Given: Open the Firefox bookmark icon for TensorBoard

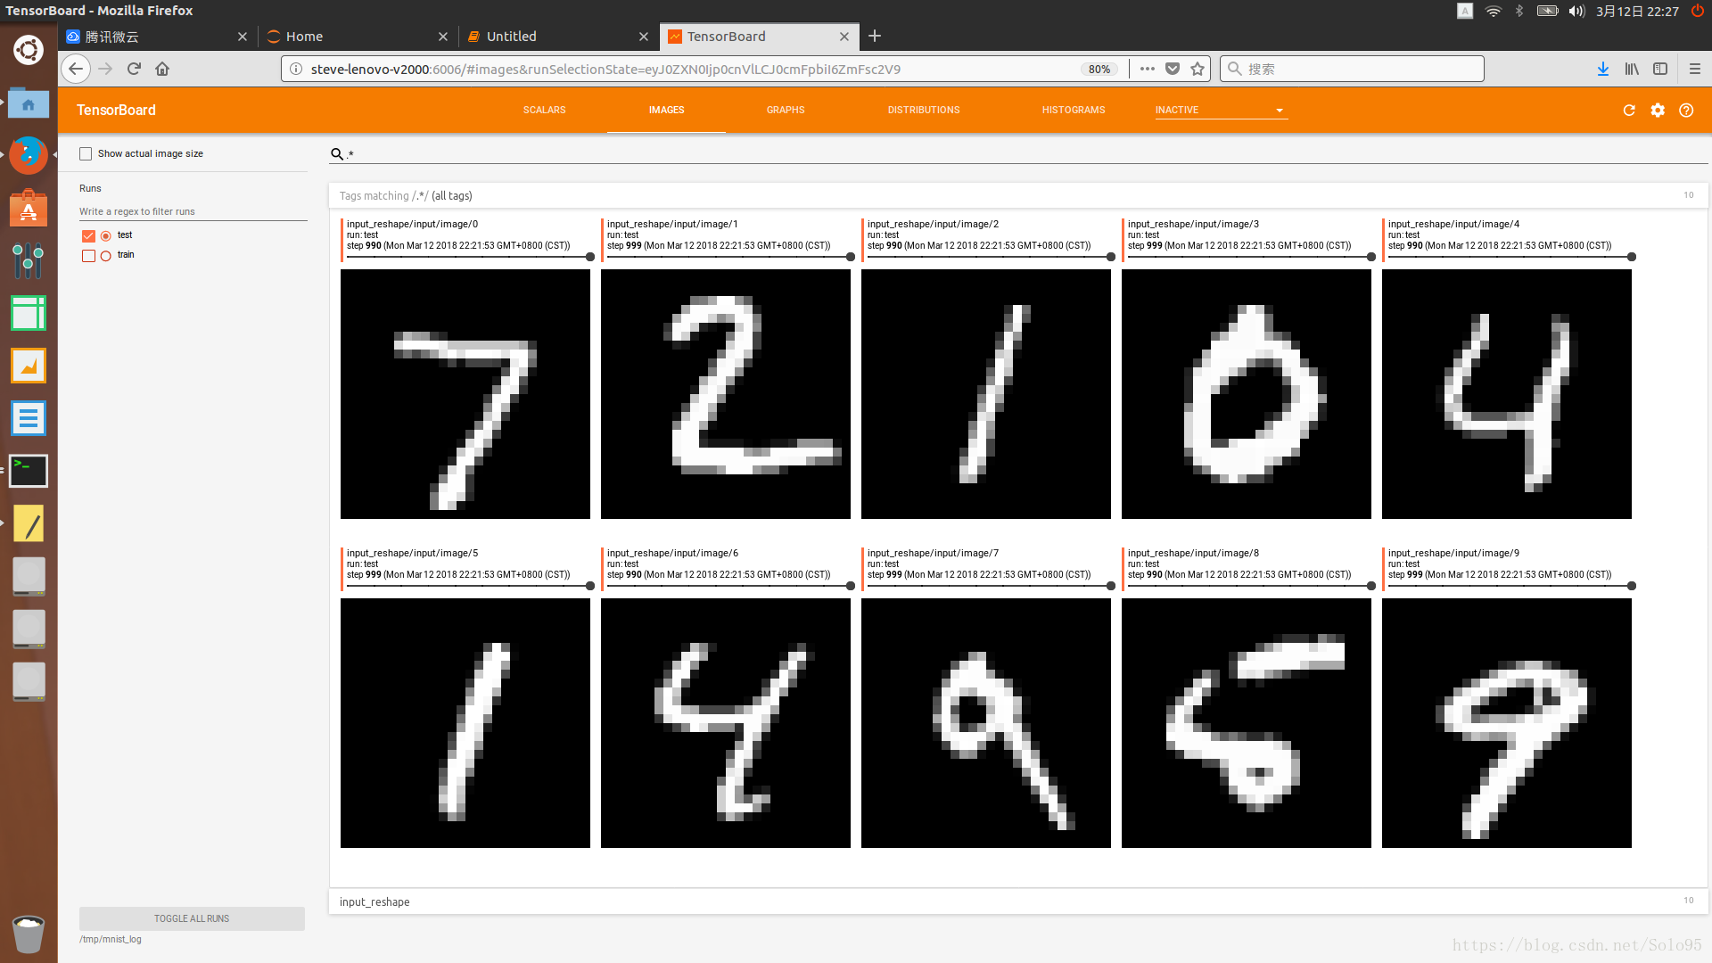Looking at the screenshot, I should point(1198,68).
